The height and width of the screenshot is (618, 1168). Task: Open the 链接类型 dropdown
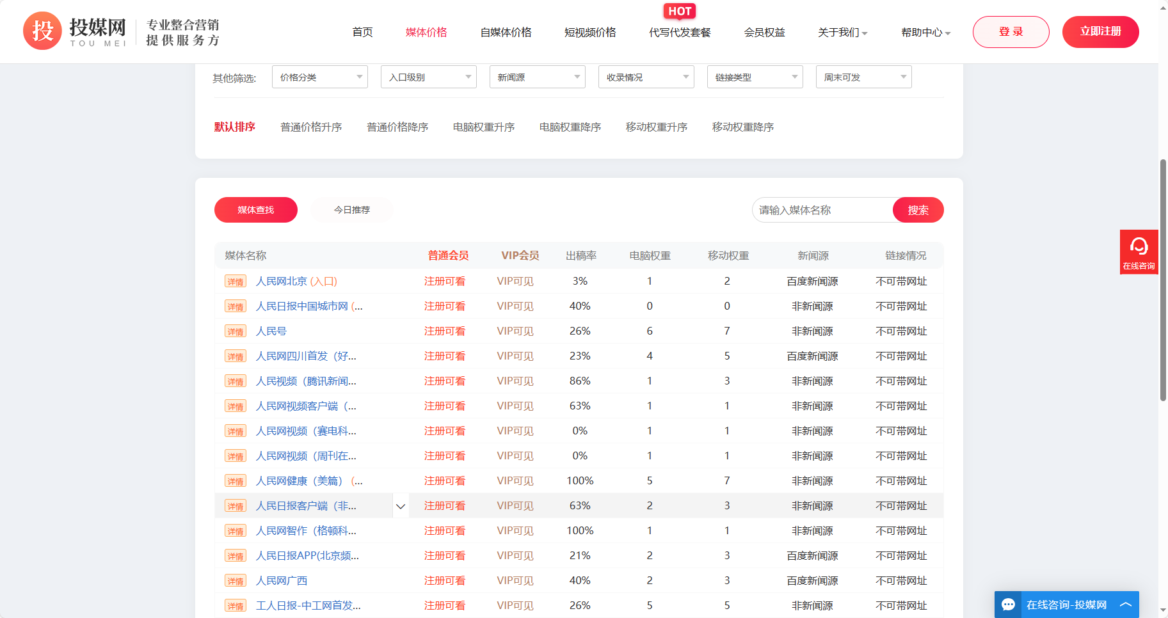[755, 77]
